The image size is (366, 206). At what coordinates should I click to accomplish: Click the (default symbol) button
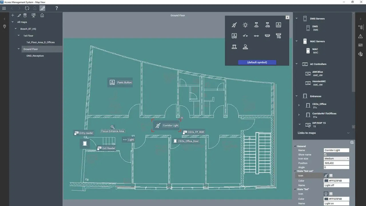tap(257, 62)
